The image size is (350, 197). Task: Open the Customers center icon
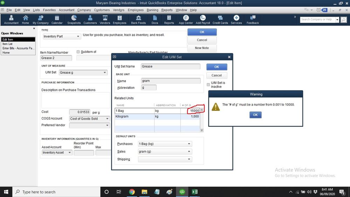90,20
